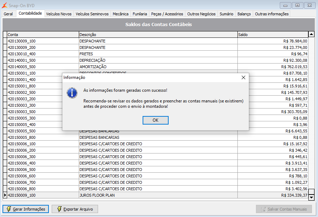Viewport: 318px width, 217px height.
Task: Open the Balanço tab
Action: pos(244,14)
